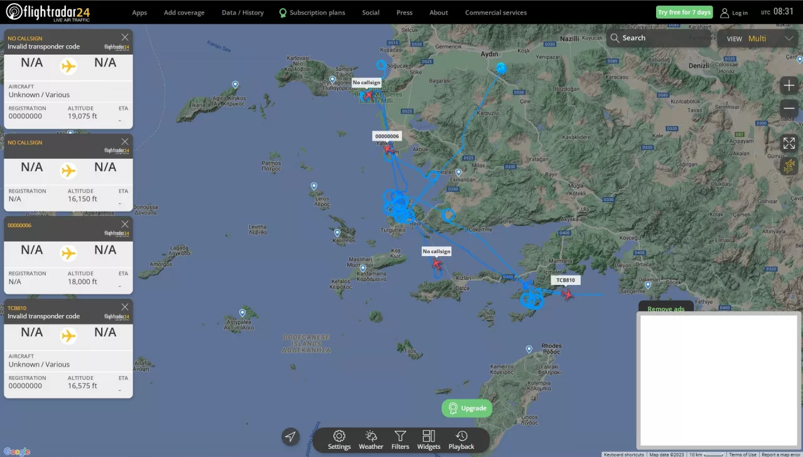Start Playback from bottom toolbar
The image size is (803, 457).
[x=461, y=439]
